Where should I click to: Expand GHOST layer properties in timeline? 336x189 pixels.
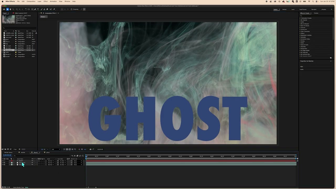10,161
